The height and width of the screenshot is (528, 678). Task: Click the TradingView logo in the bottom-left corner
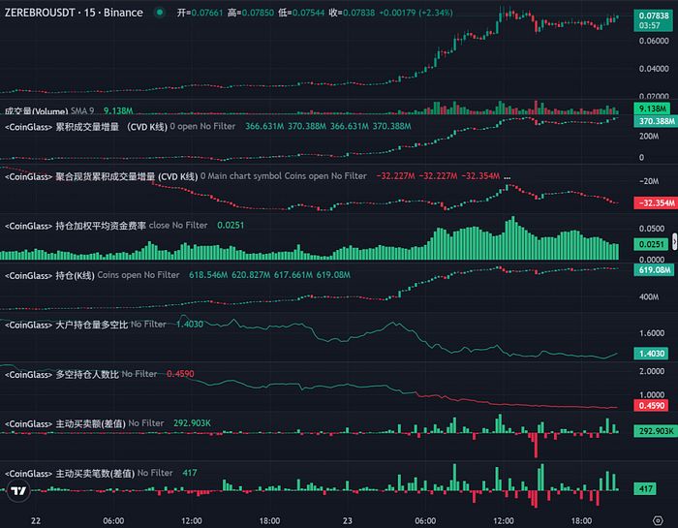coord(17,492)
